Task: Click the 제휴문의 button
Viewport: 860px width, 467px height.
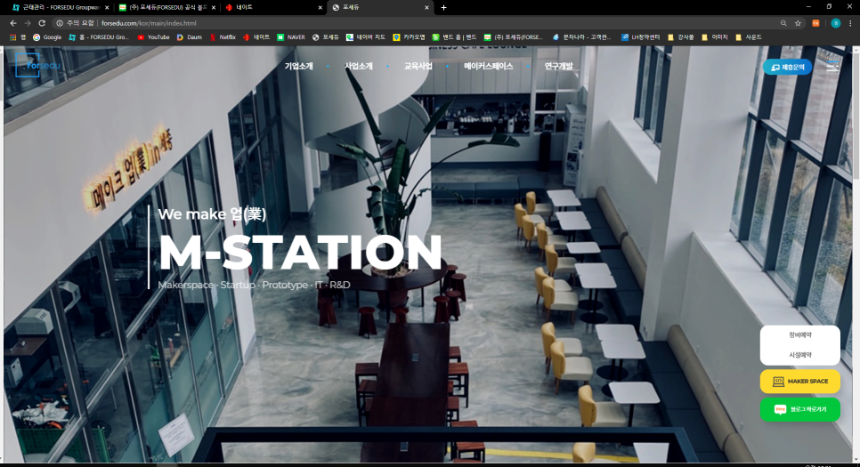Action: (x=787, y=67)
